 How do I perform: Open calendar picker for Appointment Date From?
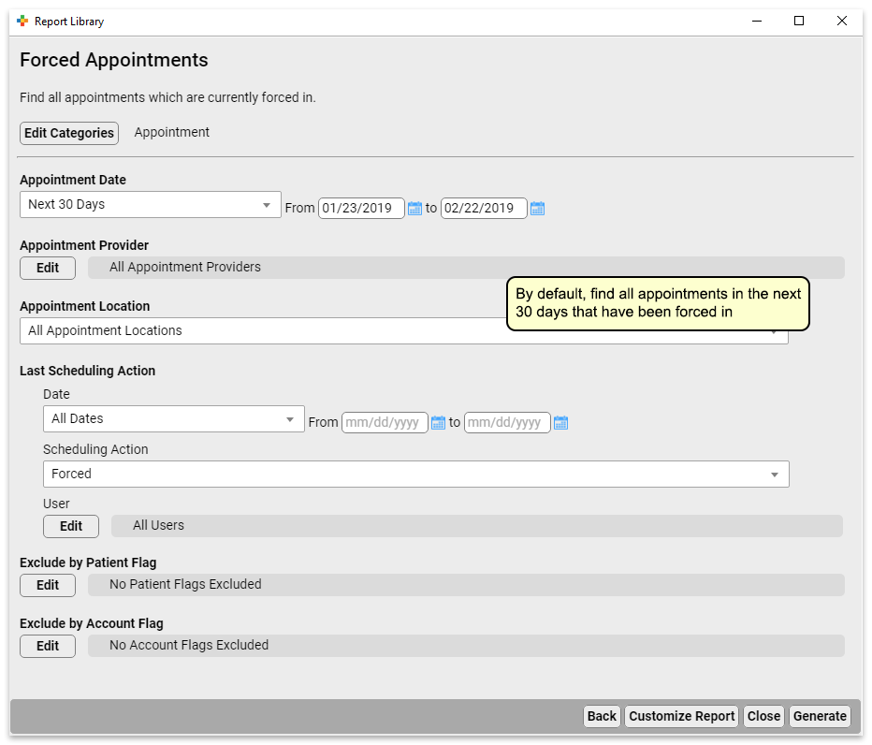(414, 208)
